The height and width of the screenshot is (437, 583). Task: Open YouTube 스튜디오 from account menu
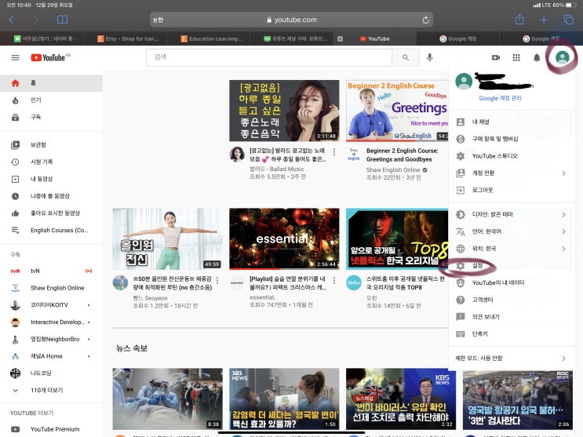512,156
